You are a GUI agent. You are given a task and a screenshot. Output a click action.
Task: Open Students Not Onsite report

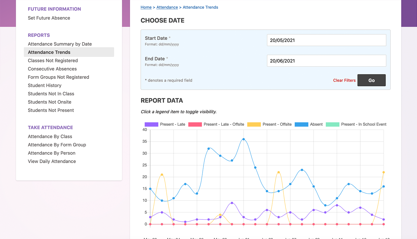point(50,102)
